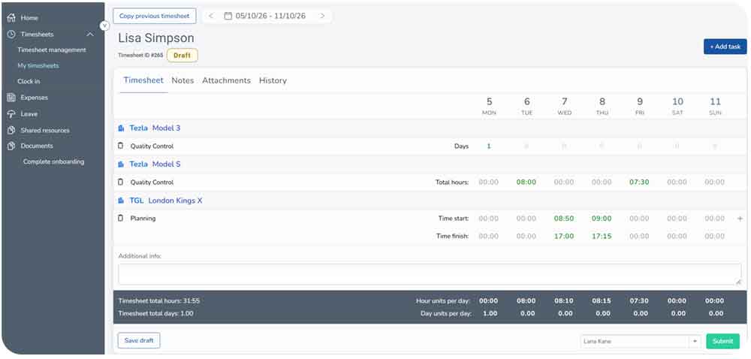
Task: Open the Attachments tab
Action: 226,80
